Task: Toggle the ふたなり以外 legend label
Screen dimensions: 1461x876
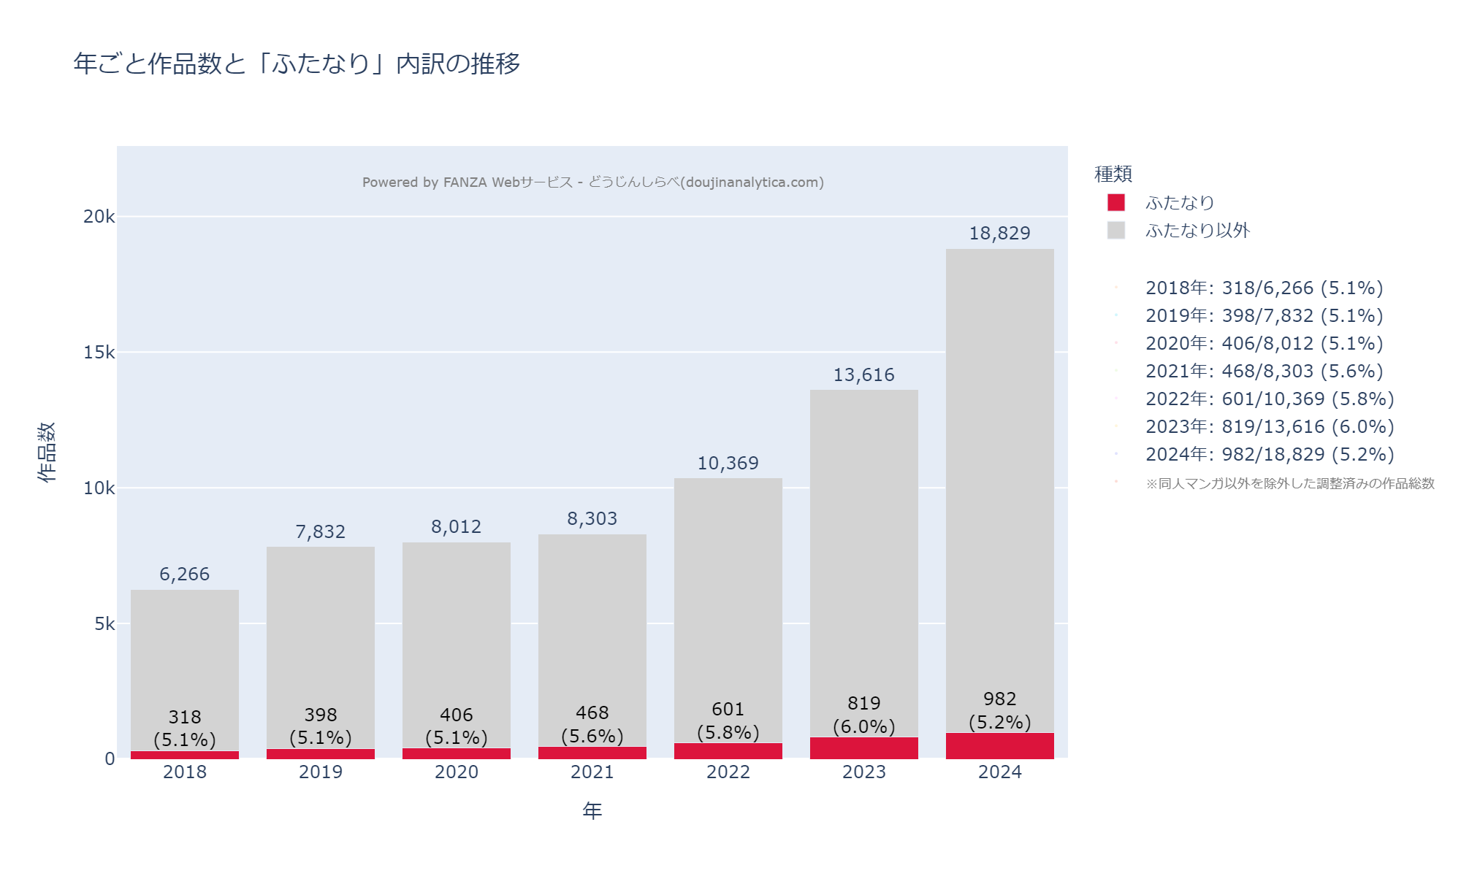Action: tap(1197, 230)
